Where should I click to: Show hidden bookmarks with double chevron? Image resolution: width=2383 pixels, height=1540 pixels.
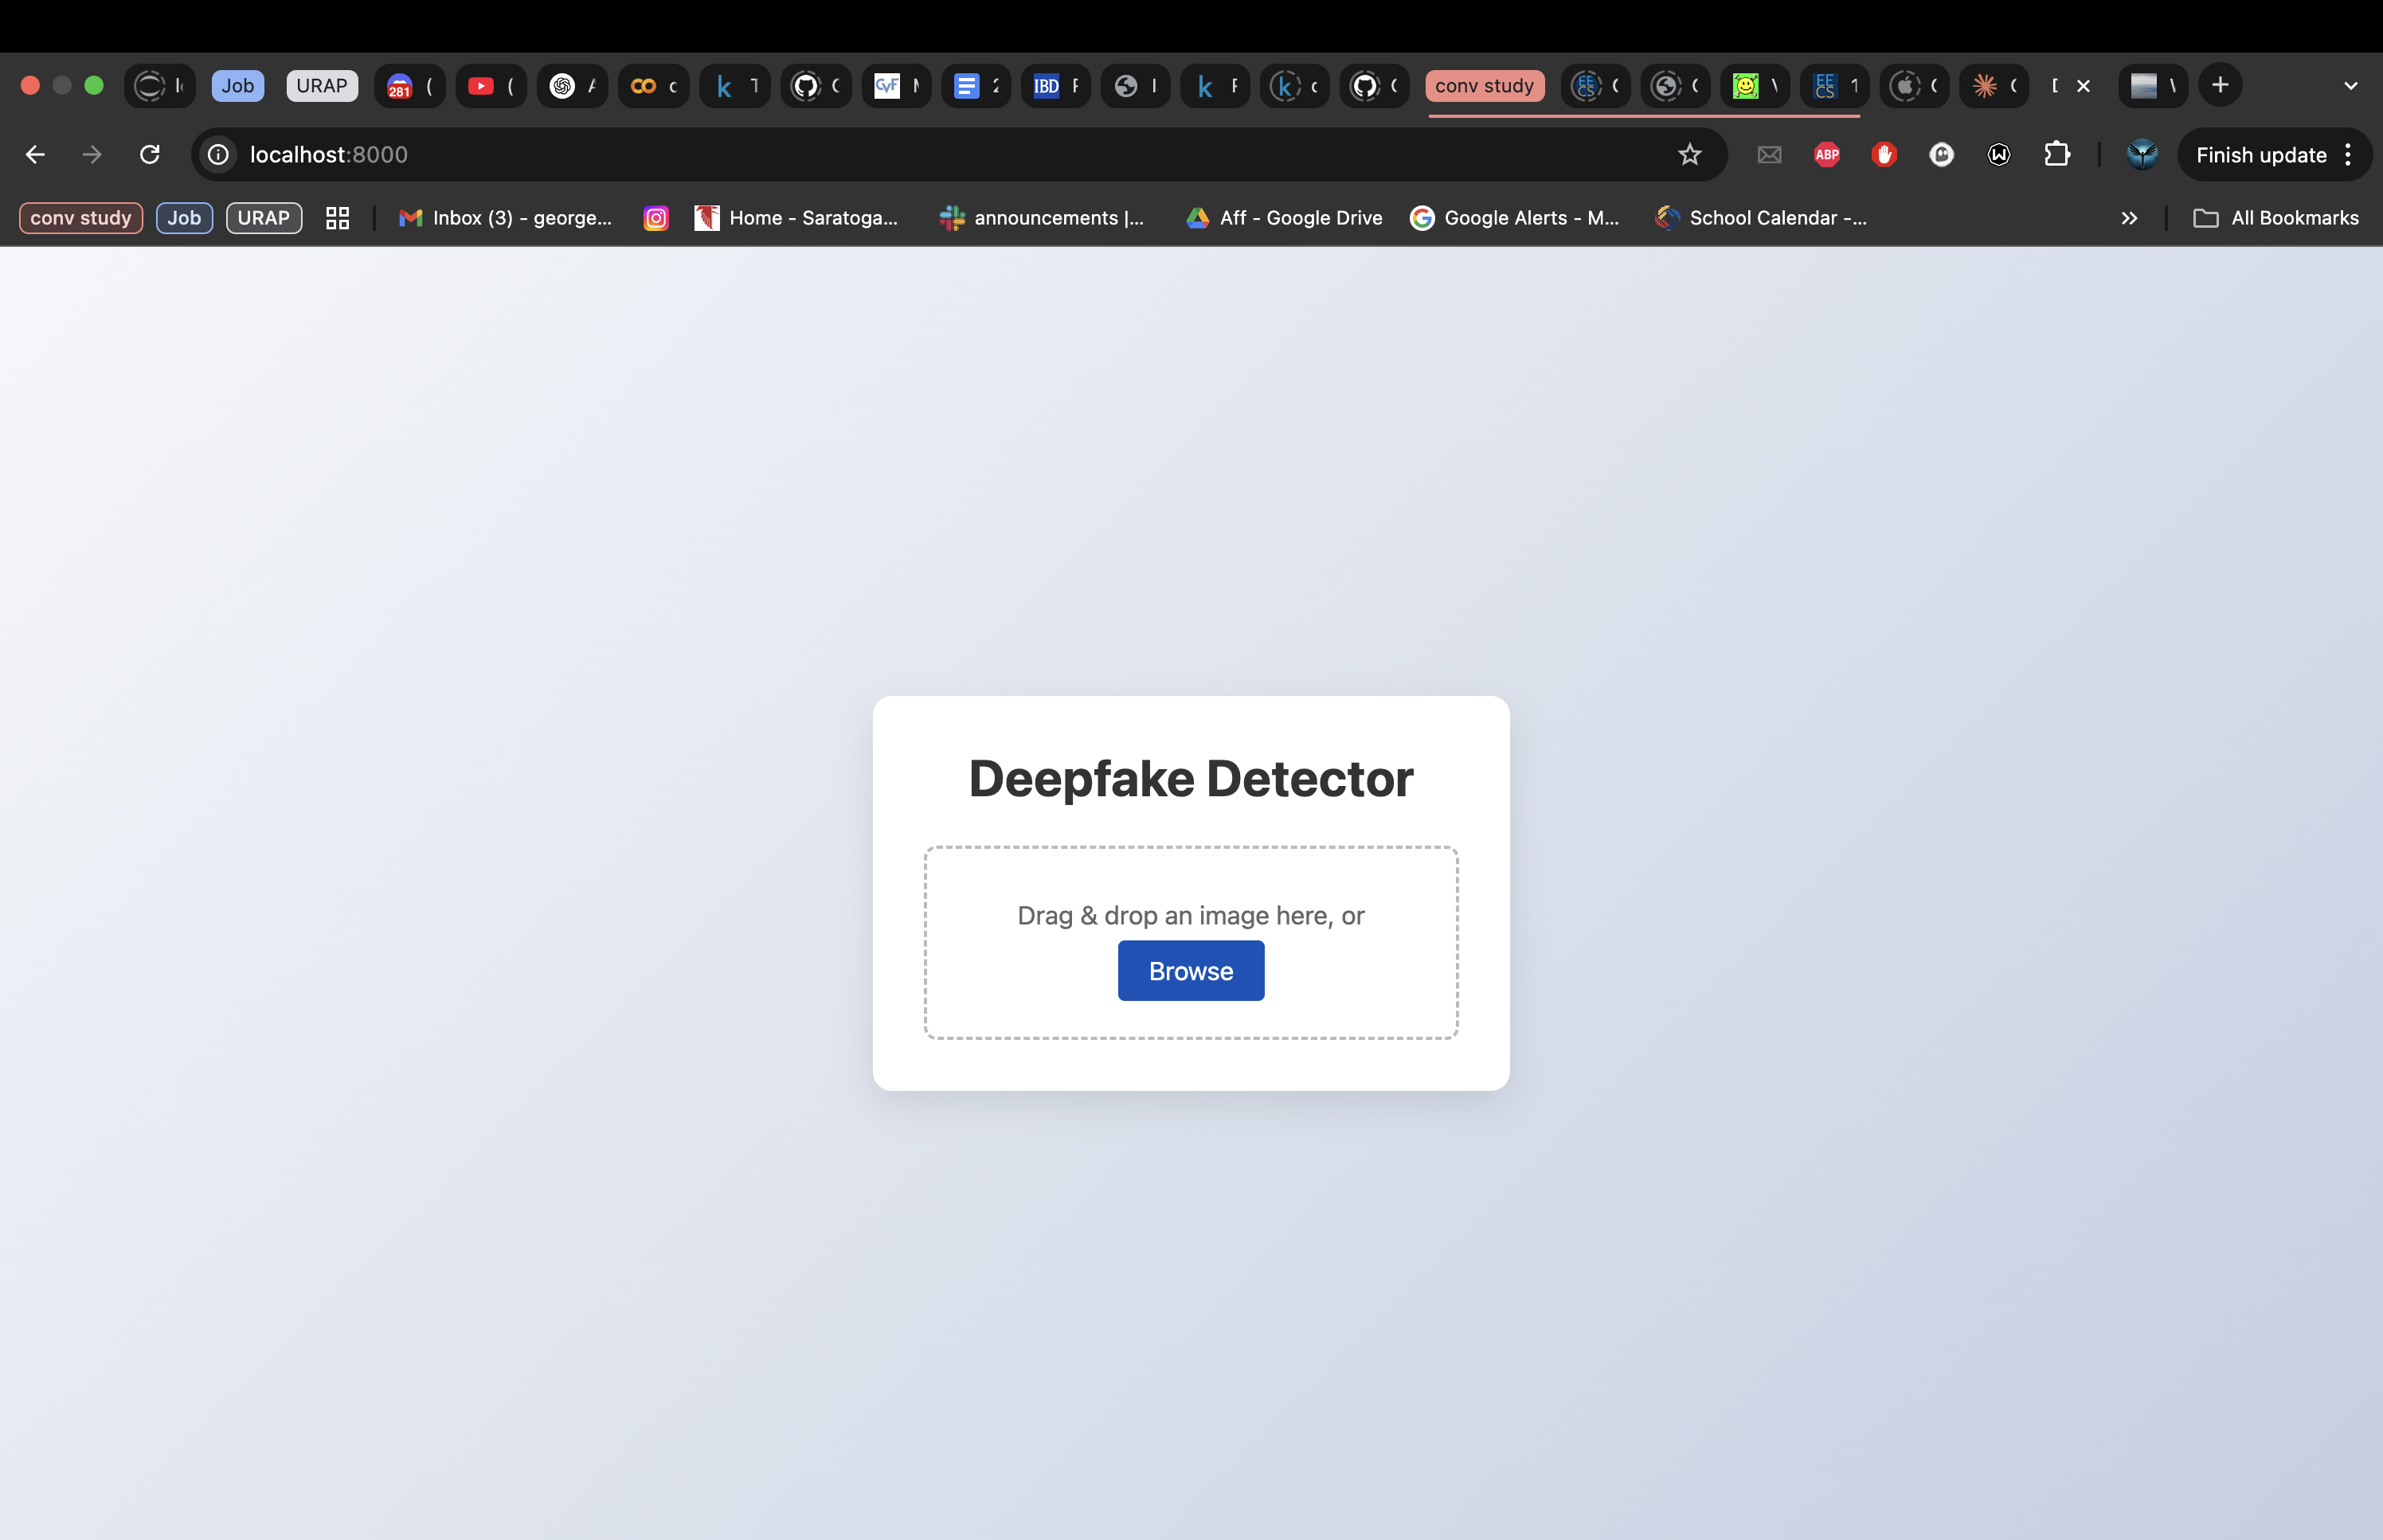2129,218
